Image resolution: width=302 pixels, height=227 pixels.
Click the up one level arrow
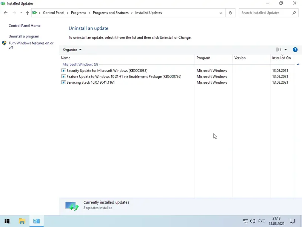pyautogui.click(x=27, y=12)
